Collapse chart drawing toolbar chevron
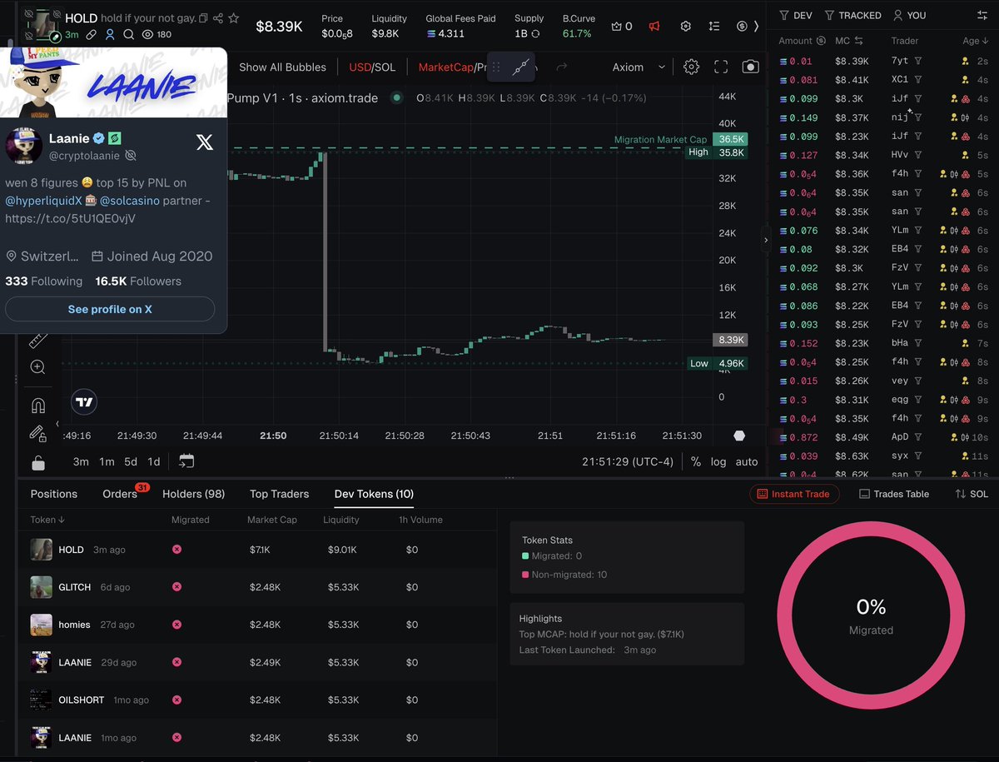 (57, 424)
